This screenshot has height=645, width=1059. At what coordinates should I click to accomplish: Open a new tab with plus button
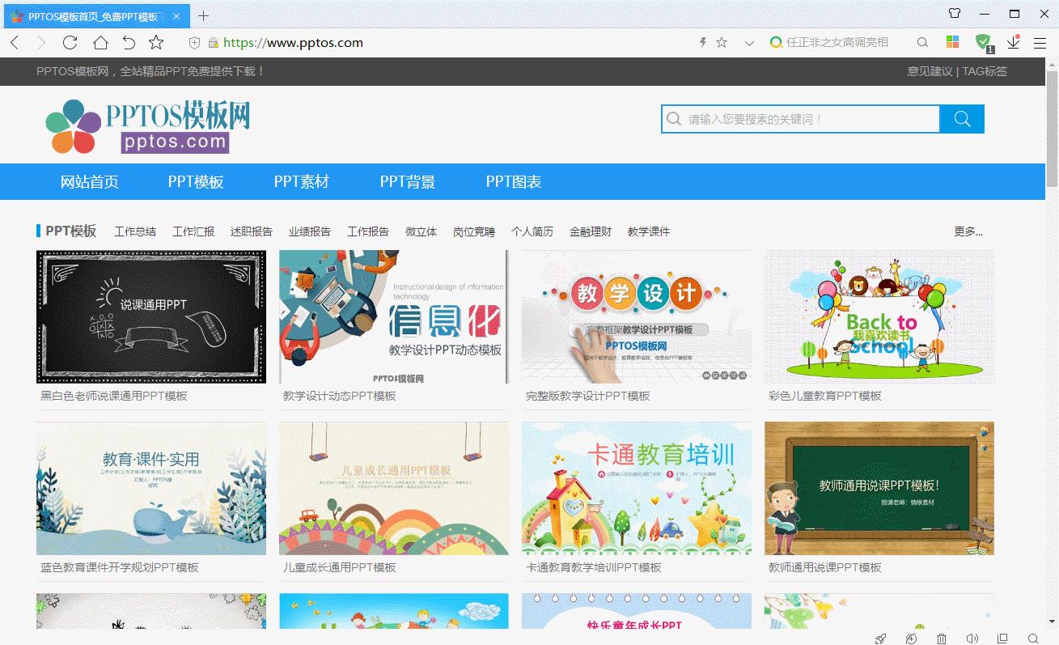pyautogui.click(x=203, y=15)
